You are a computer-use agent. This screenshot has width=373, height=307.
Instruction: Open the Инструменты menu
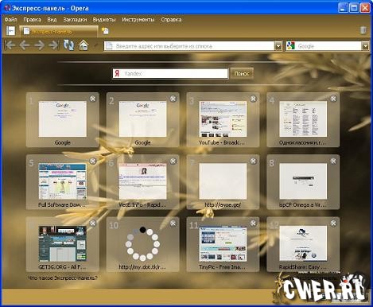[x=138, y=20]
